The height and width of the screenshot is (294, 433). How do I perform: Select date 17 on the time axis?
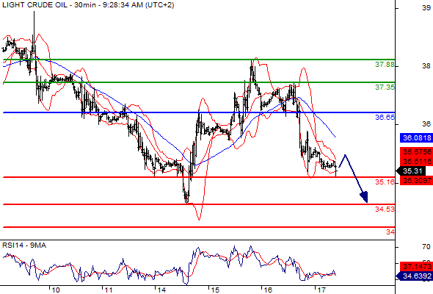(321, 290)
